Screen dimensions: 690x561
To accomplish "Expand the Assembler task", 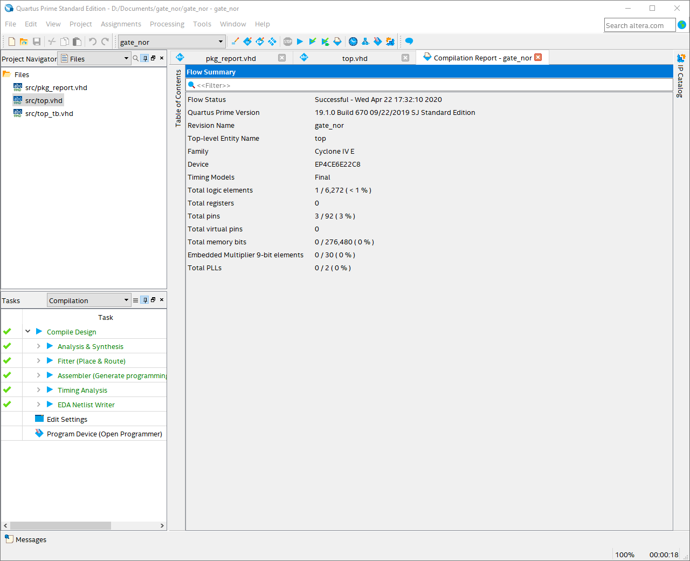I will [x=38, y=375].
